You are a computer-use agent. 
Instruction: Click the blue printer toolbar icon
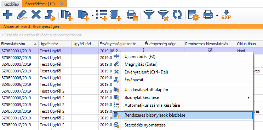[208, 15]
